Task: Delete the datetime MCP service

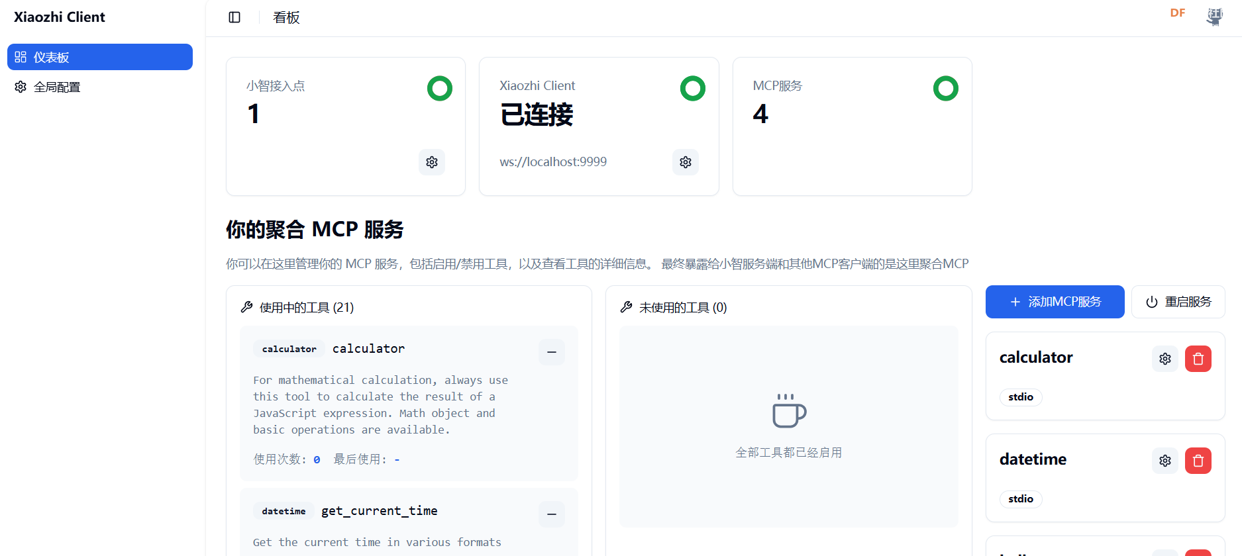Action: (x=1198, y=461)
